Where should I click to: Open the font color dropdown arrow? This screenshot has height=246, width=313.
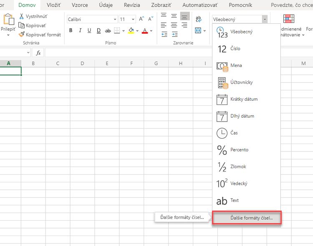tap(151, 31)
